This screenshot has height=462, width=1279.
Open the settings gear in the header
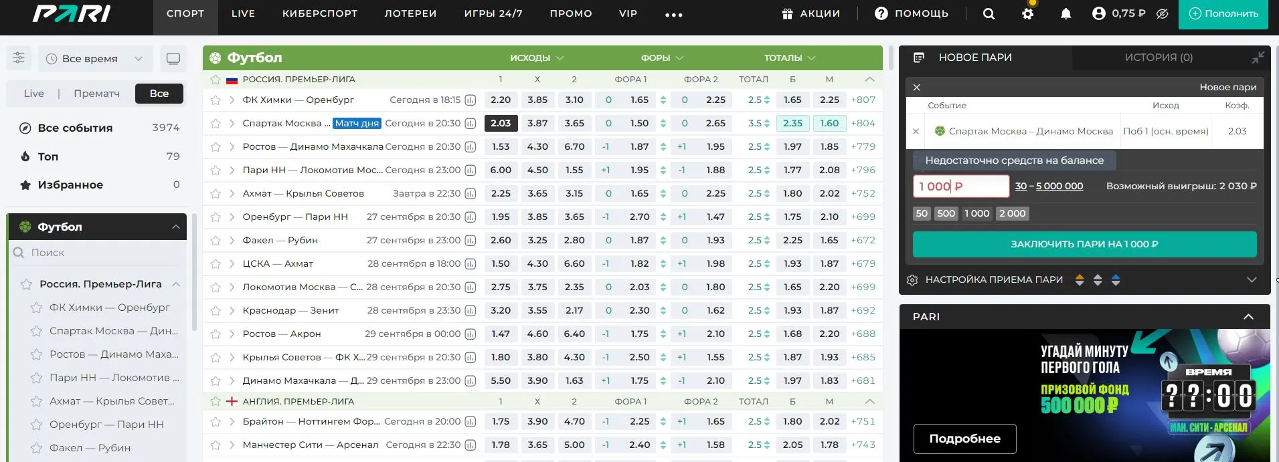coord(1027,14)
